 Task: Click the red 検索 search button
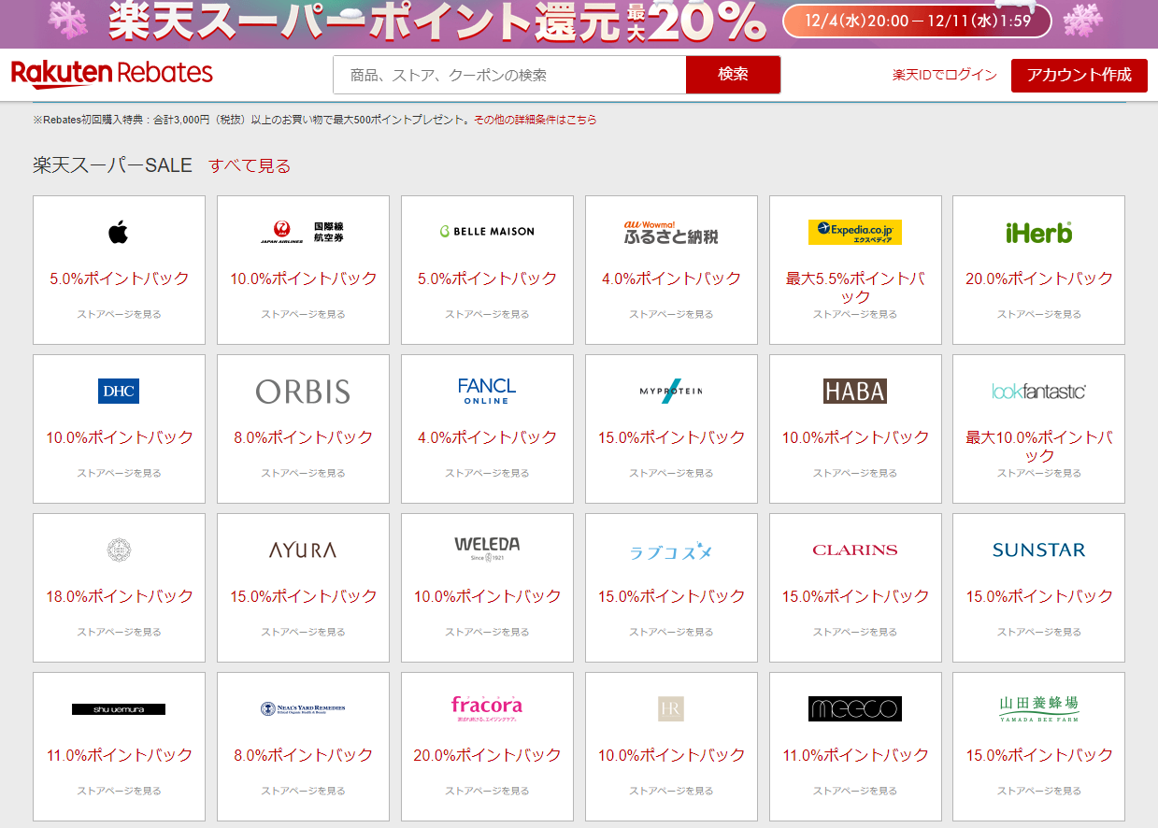coord(733,75)
